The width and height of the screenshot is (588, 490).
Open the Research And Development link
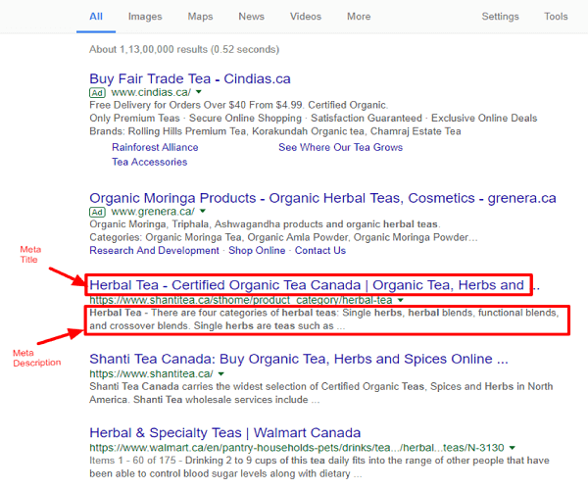pos(154,251)
